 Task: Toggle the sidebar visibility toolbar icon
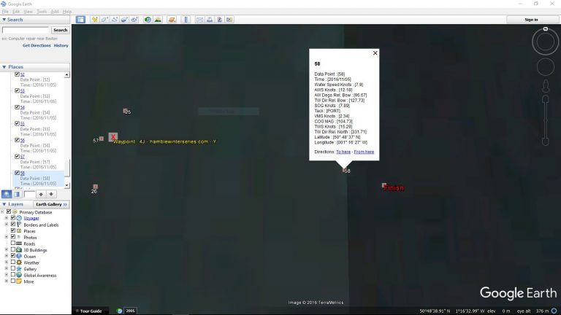click(x=81, y=20)
